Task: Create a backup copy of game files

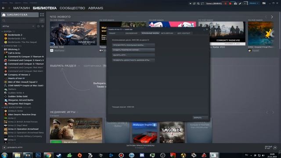Action: tap(133, 50)
